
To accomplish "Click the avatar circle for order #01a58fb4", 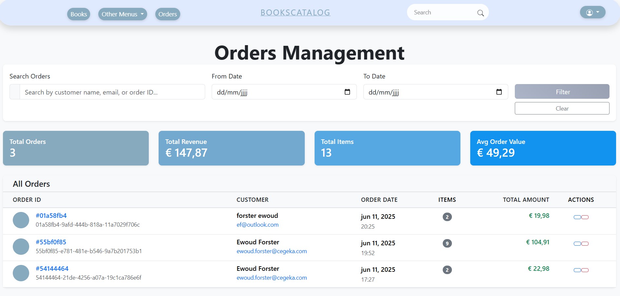I will pyautogui.click(x=21, y=220).
